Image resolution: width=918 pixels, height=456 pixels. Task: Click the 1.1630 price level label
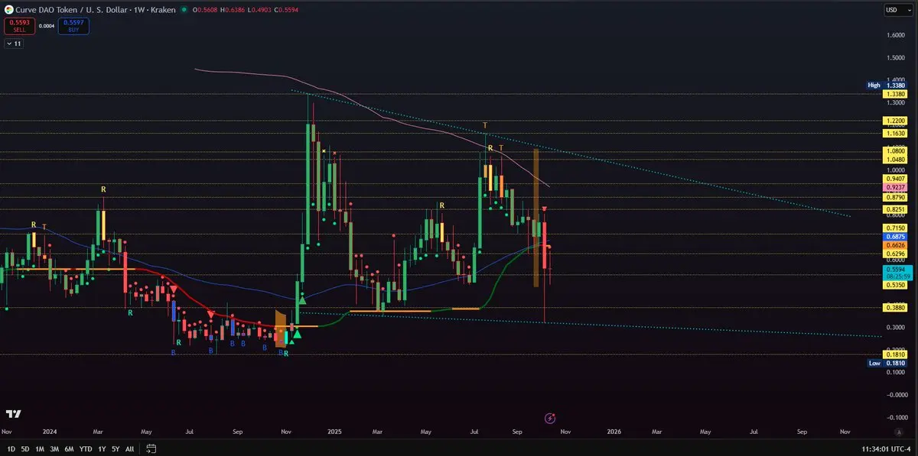[896, 133]
